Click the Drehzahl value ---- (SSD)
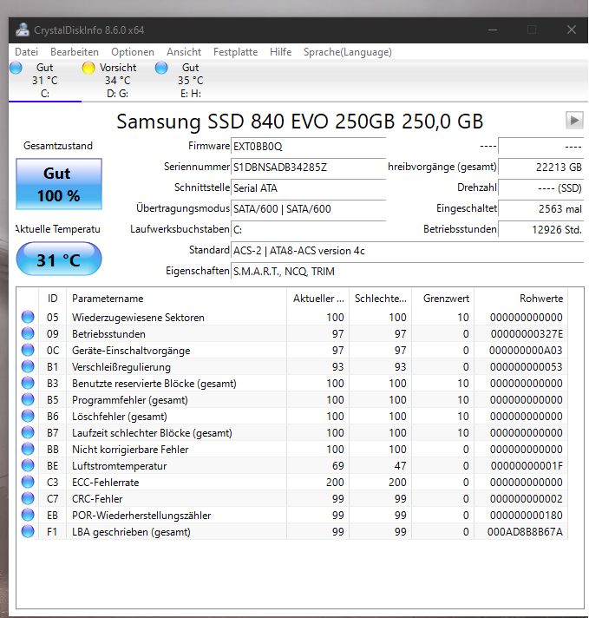589x618 pixels. [540, 188]
